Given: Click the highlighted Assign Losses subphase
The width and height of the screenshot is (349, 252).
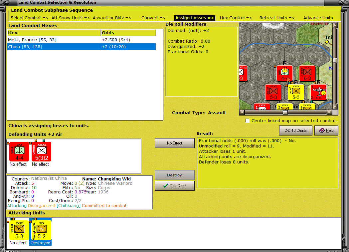Looking at the screenshot, I should (x=195, y=18).
